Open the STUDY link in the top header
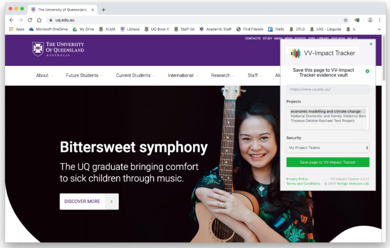 tap(267, 38)
